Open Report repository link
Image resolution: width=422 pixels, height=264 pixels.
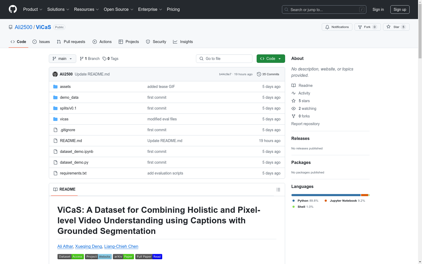coord(305,124)
